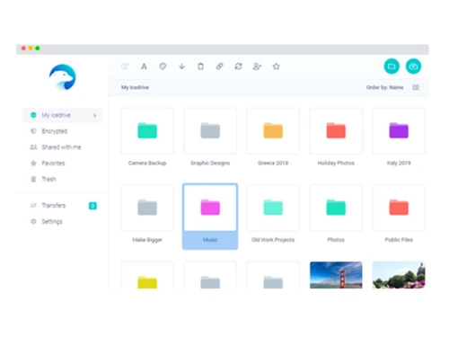Click the rename 'A' toolbar icon

144,67
